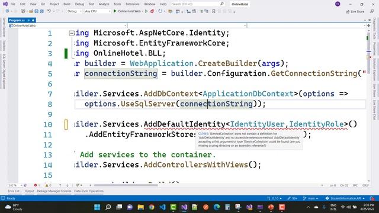Click the Live Share button
The image size is (379, 213).
pos(355,11)
